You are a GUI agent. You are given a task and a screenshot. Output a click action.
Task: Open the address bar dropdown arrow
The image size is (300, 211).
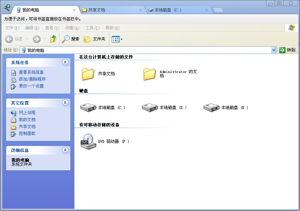[274, 50]
